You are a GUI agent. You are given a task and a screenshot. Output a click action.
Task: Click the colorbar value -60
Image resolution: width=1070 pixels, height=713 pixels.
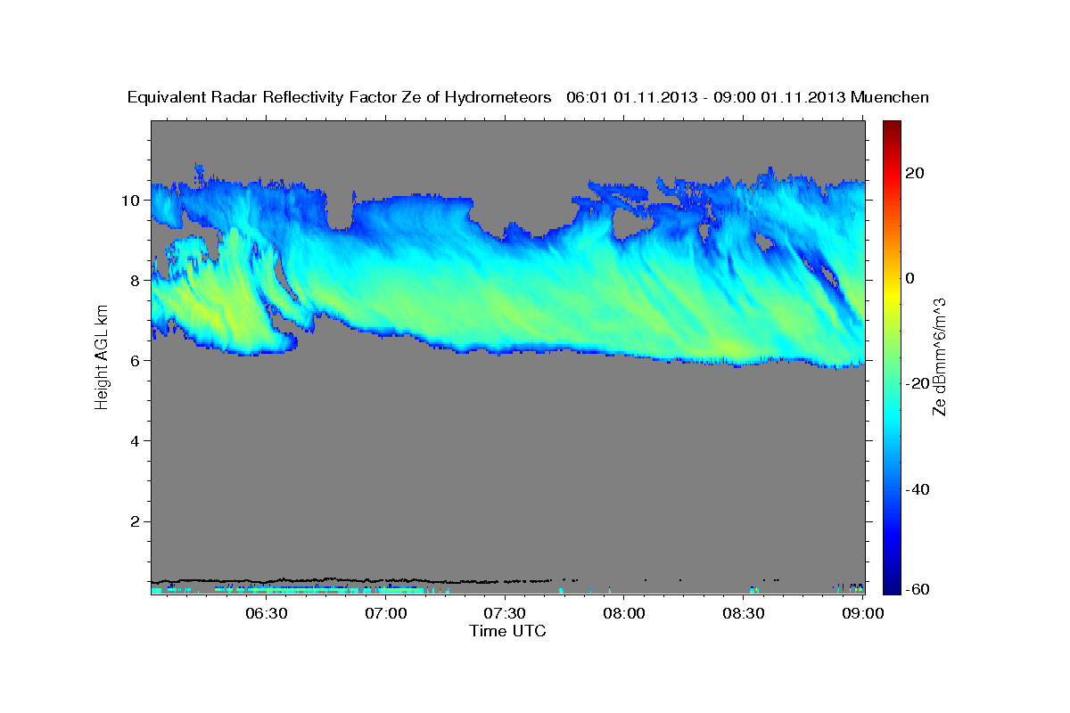(919, 587)
